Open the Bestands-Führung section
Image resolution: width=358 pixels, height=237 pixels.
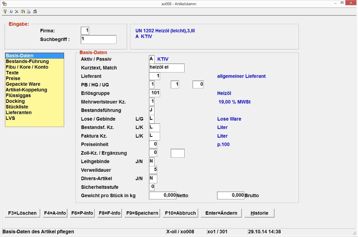34,61
